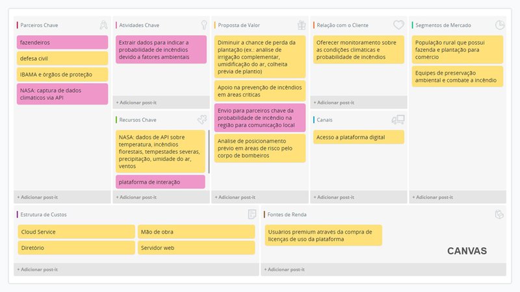Screen dimensions: 520x292
Task: Click the Recursos Chave scrollbar
Action: 209,151
